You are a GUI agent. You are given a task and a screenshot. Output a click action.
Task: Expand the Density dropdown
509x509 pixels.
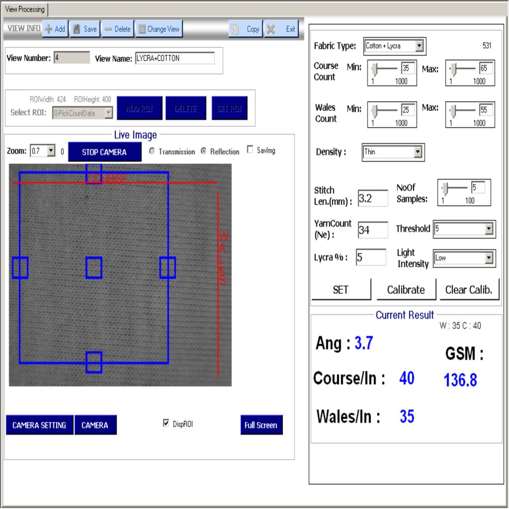(x=418, y=152)
